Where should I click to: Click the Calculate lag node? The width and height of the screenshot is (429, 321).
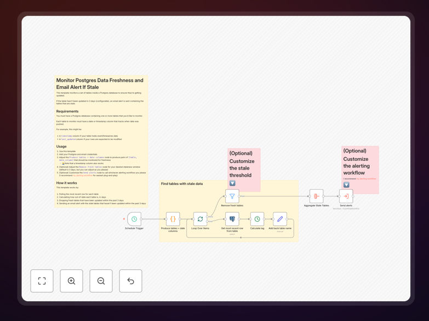tap(257, 219)
